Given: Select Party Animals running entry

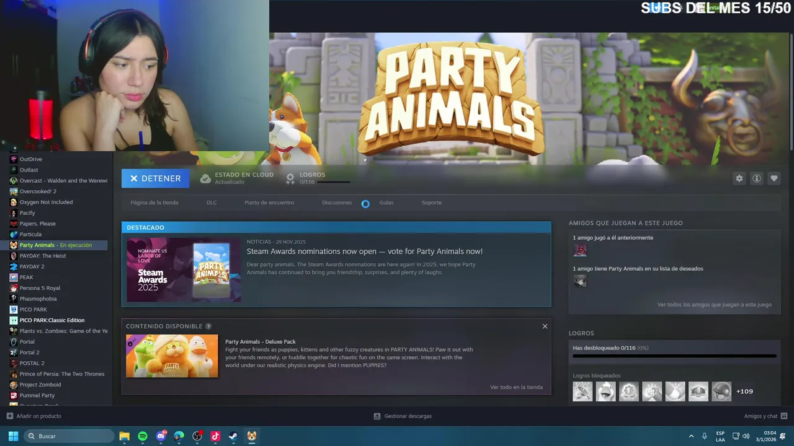Looking at the screenshot, I should coord(58,245).
